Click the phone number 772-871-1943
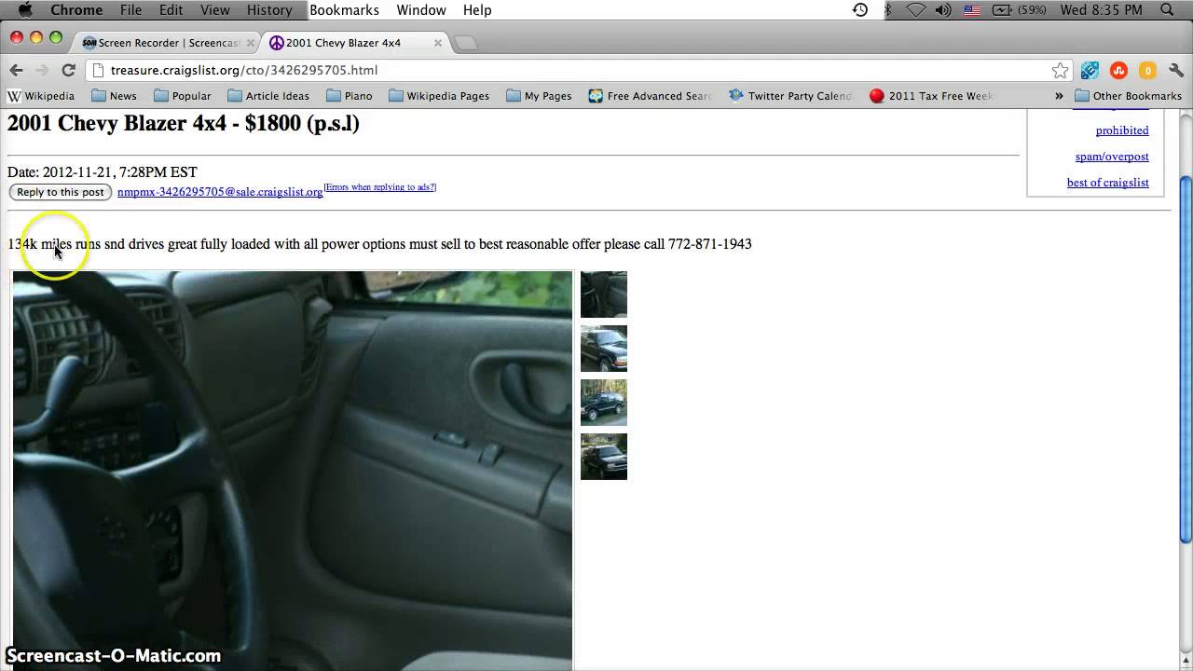1193x671 pixels. click(x=709, y=244)
